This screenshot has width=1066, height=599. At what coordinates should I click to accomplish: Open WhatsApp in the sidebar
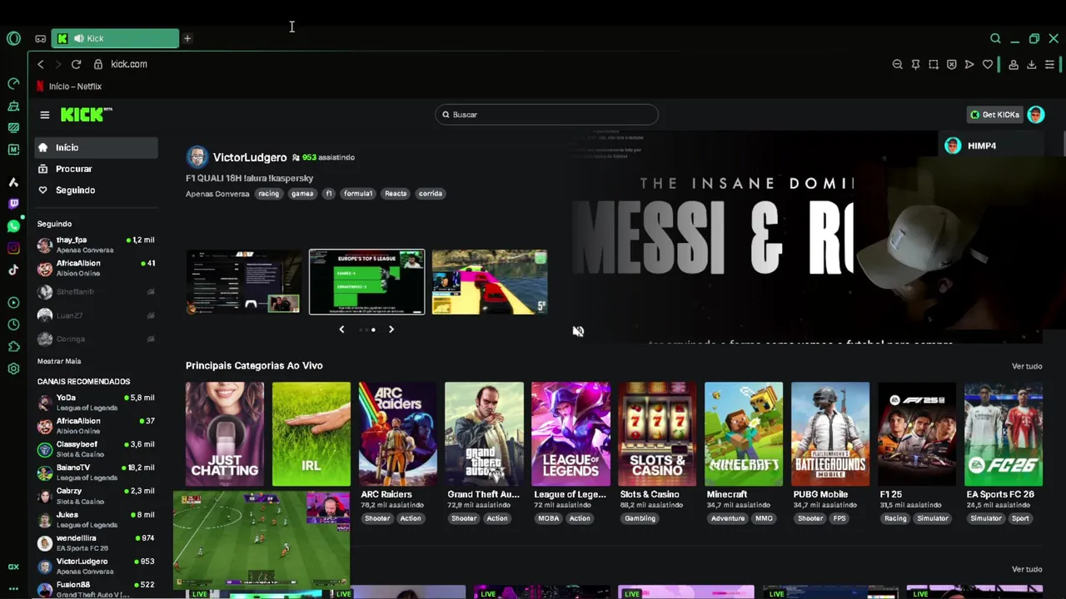click(13, 225)
